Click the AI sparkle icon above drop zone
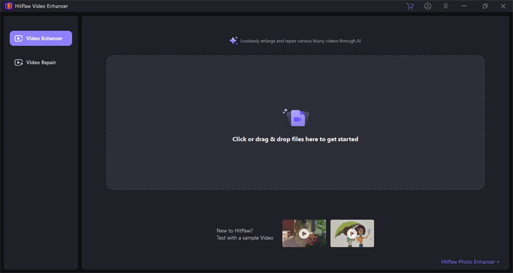The width and height of the screenshot is (513, 273). (233, 41)
